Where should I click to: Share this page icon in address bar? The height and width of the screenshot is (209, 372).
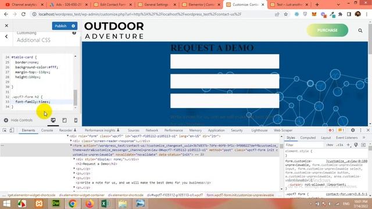pos(277,14)
